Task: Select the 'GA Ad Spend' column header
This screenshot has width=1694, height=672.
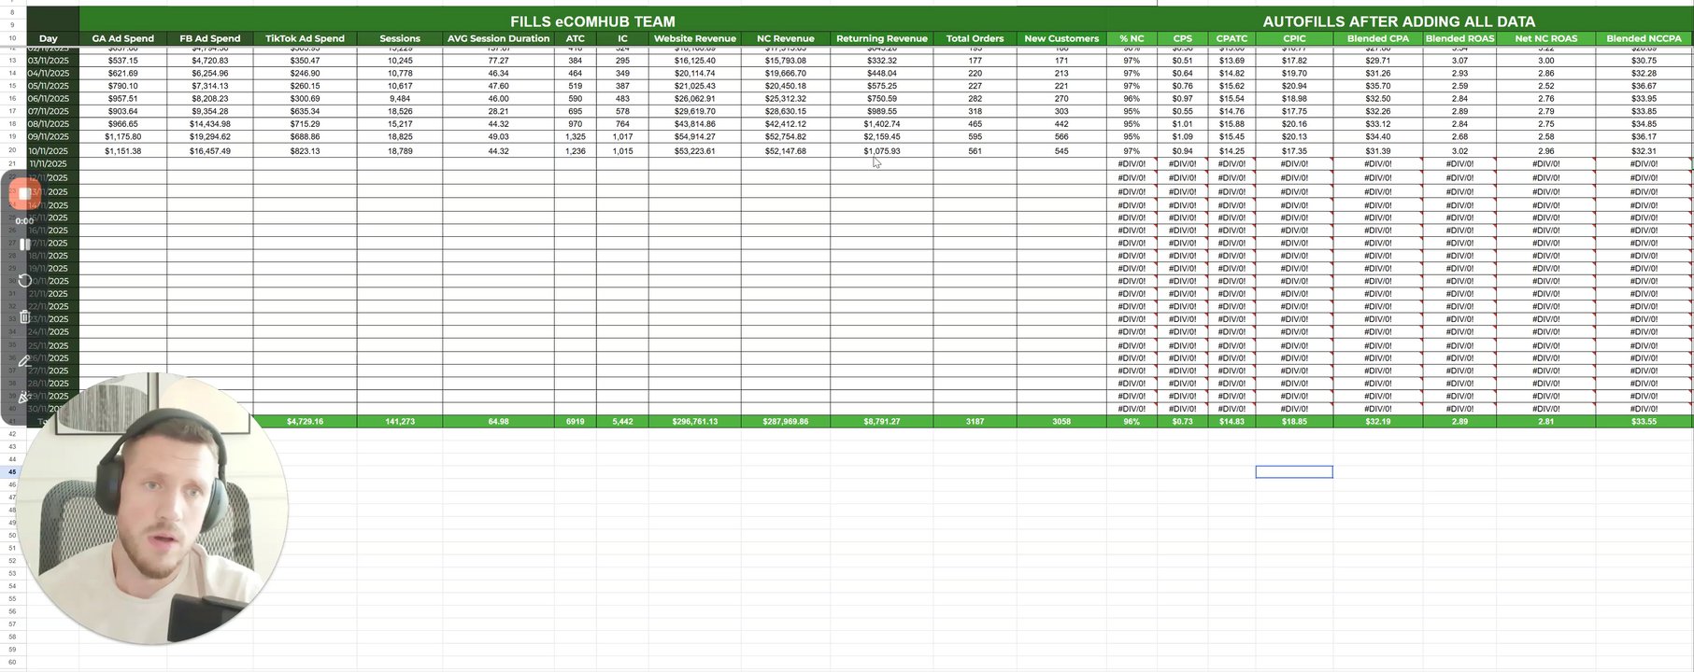Action: click(x=122, y=38)
